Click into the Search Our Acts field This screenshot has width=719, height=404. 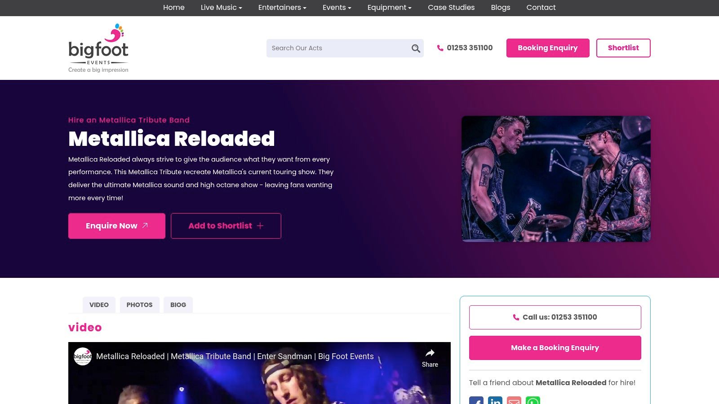(x=339, y=48)
